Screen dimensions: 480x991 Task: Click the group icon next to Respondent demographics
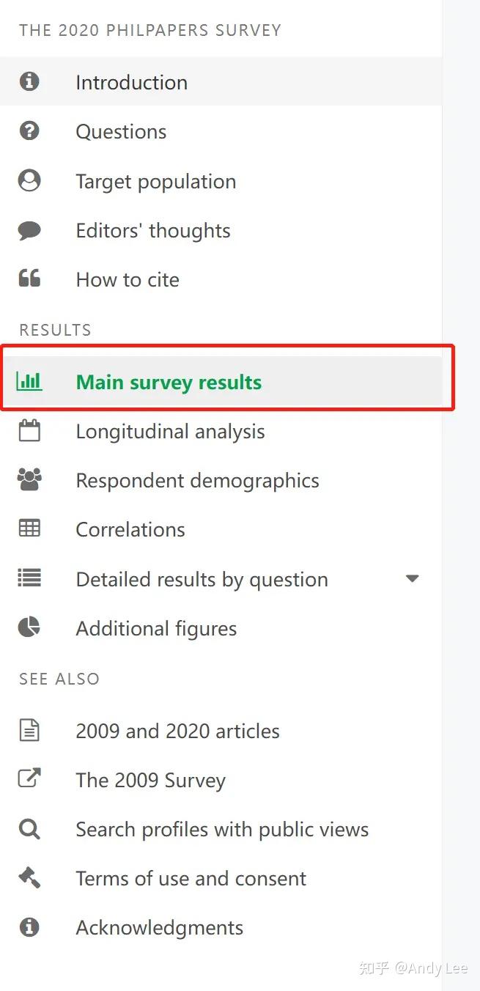pos(29,479)
